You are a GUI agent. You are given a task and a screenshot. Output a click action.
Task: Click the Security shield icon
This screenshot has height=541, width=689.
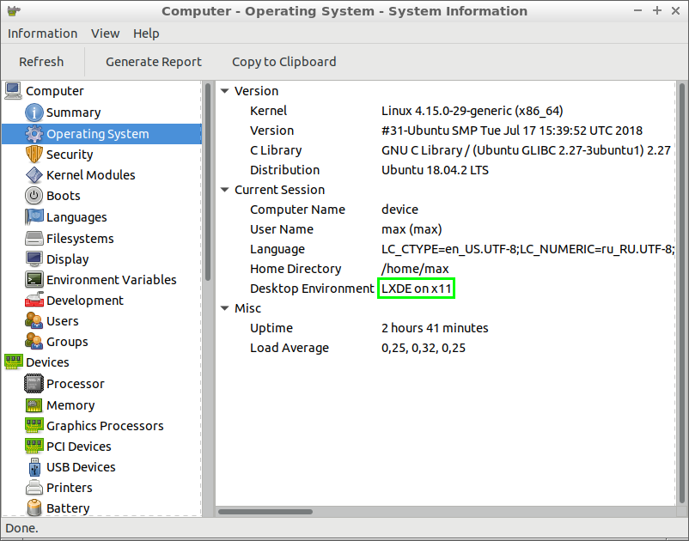pyautogui.click(x=34, y=155)
